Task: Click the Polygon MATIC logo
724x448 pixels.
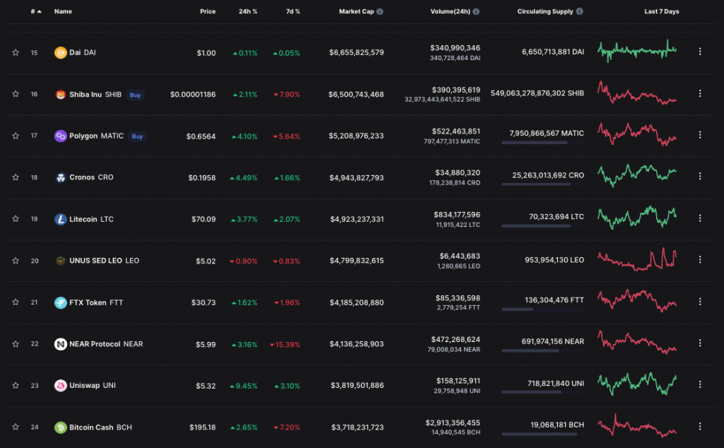Action: [x=61, y=136]
